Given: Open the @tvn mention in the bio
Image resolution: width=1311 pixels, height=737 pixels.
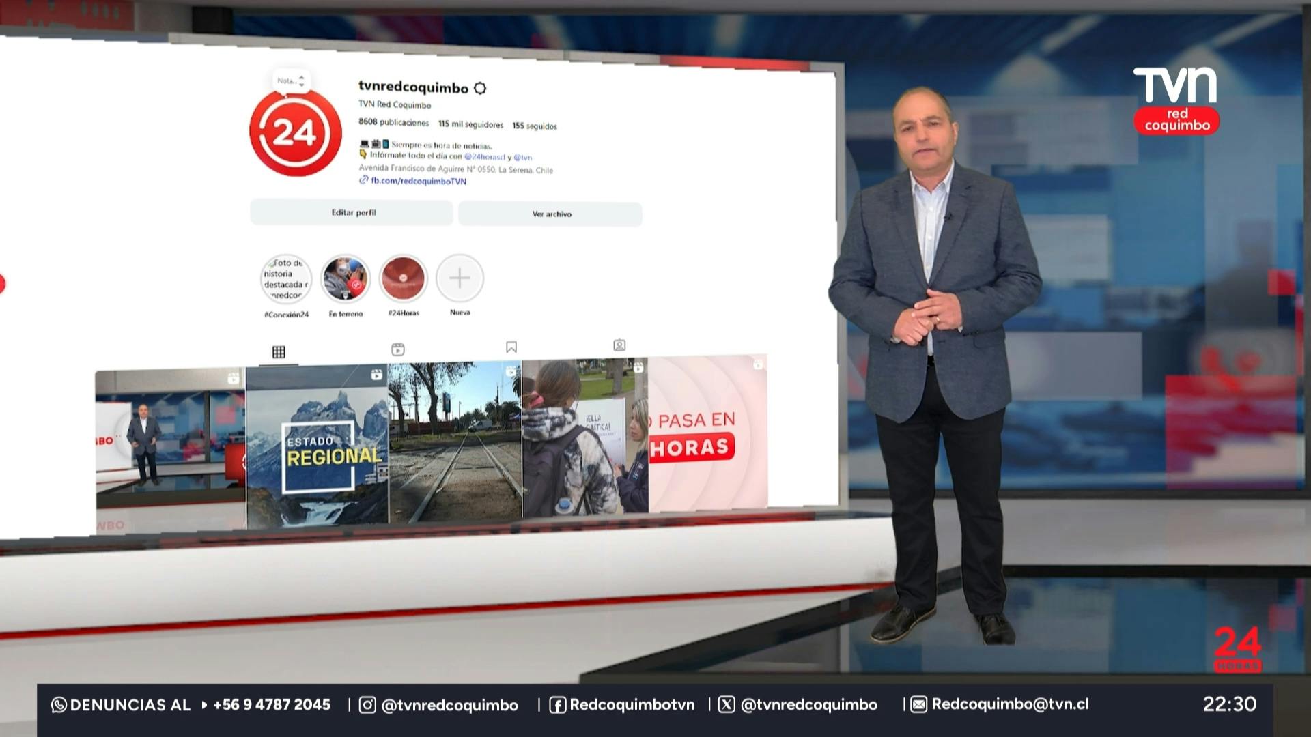Looking at the screenshot, I should click(522, 158).
